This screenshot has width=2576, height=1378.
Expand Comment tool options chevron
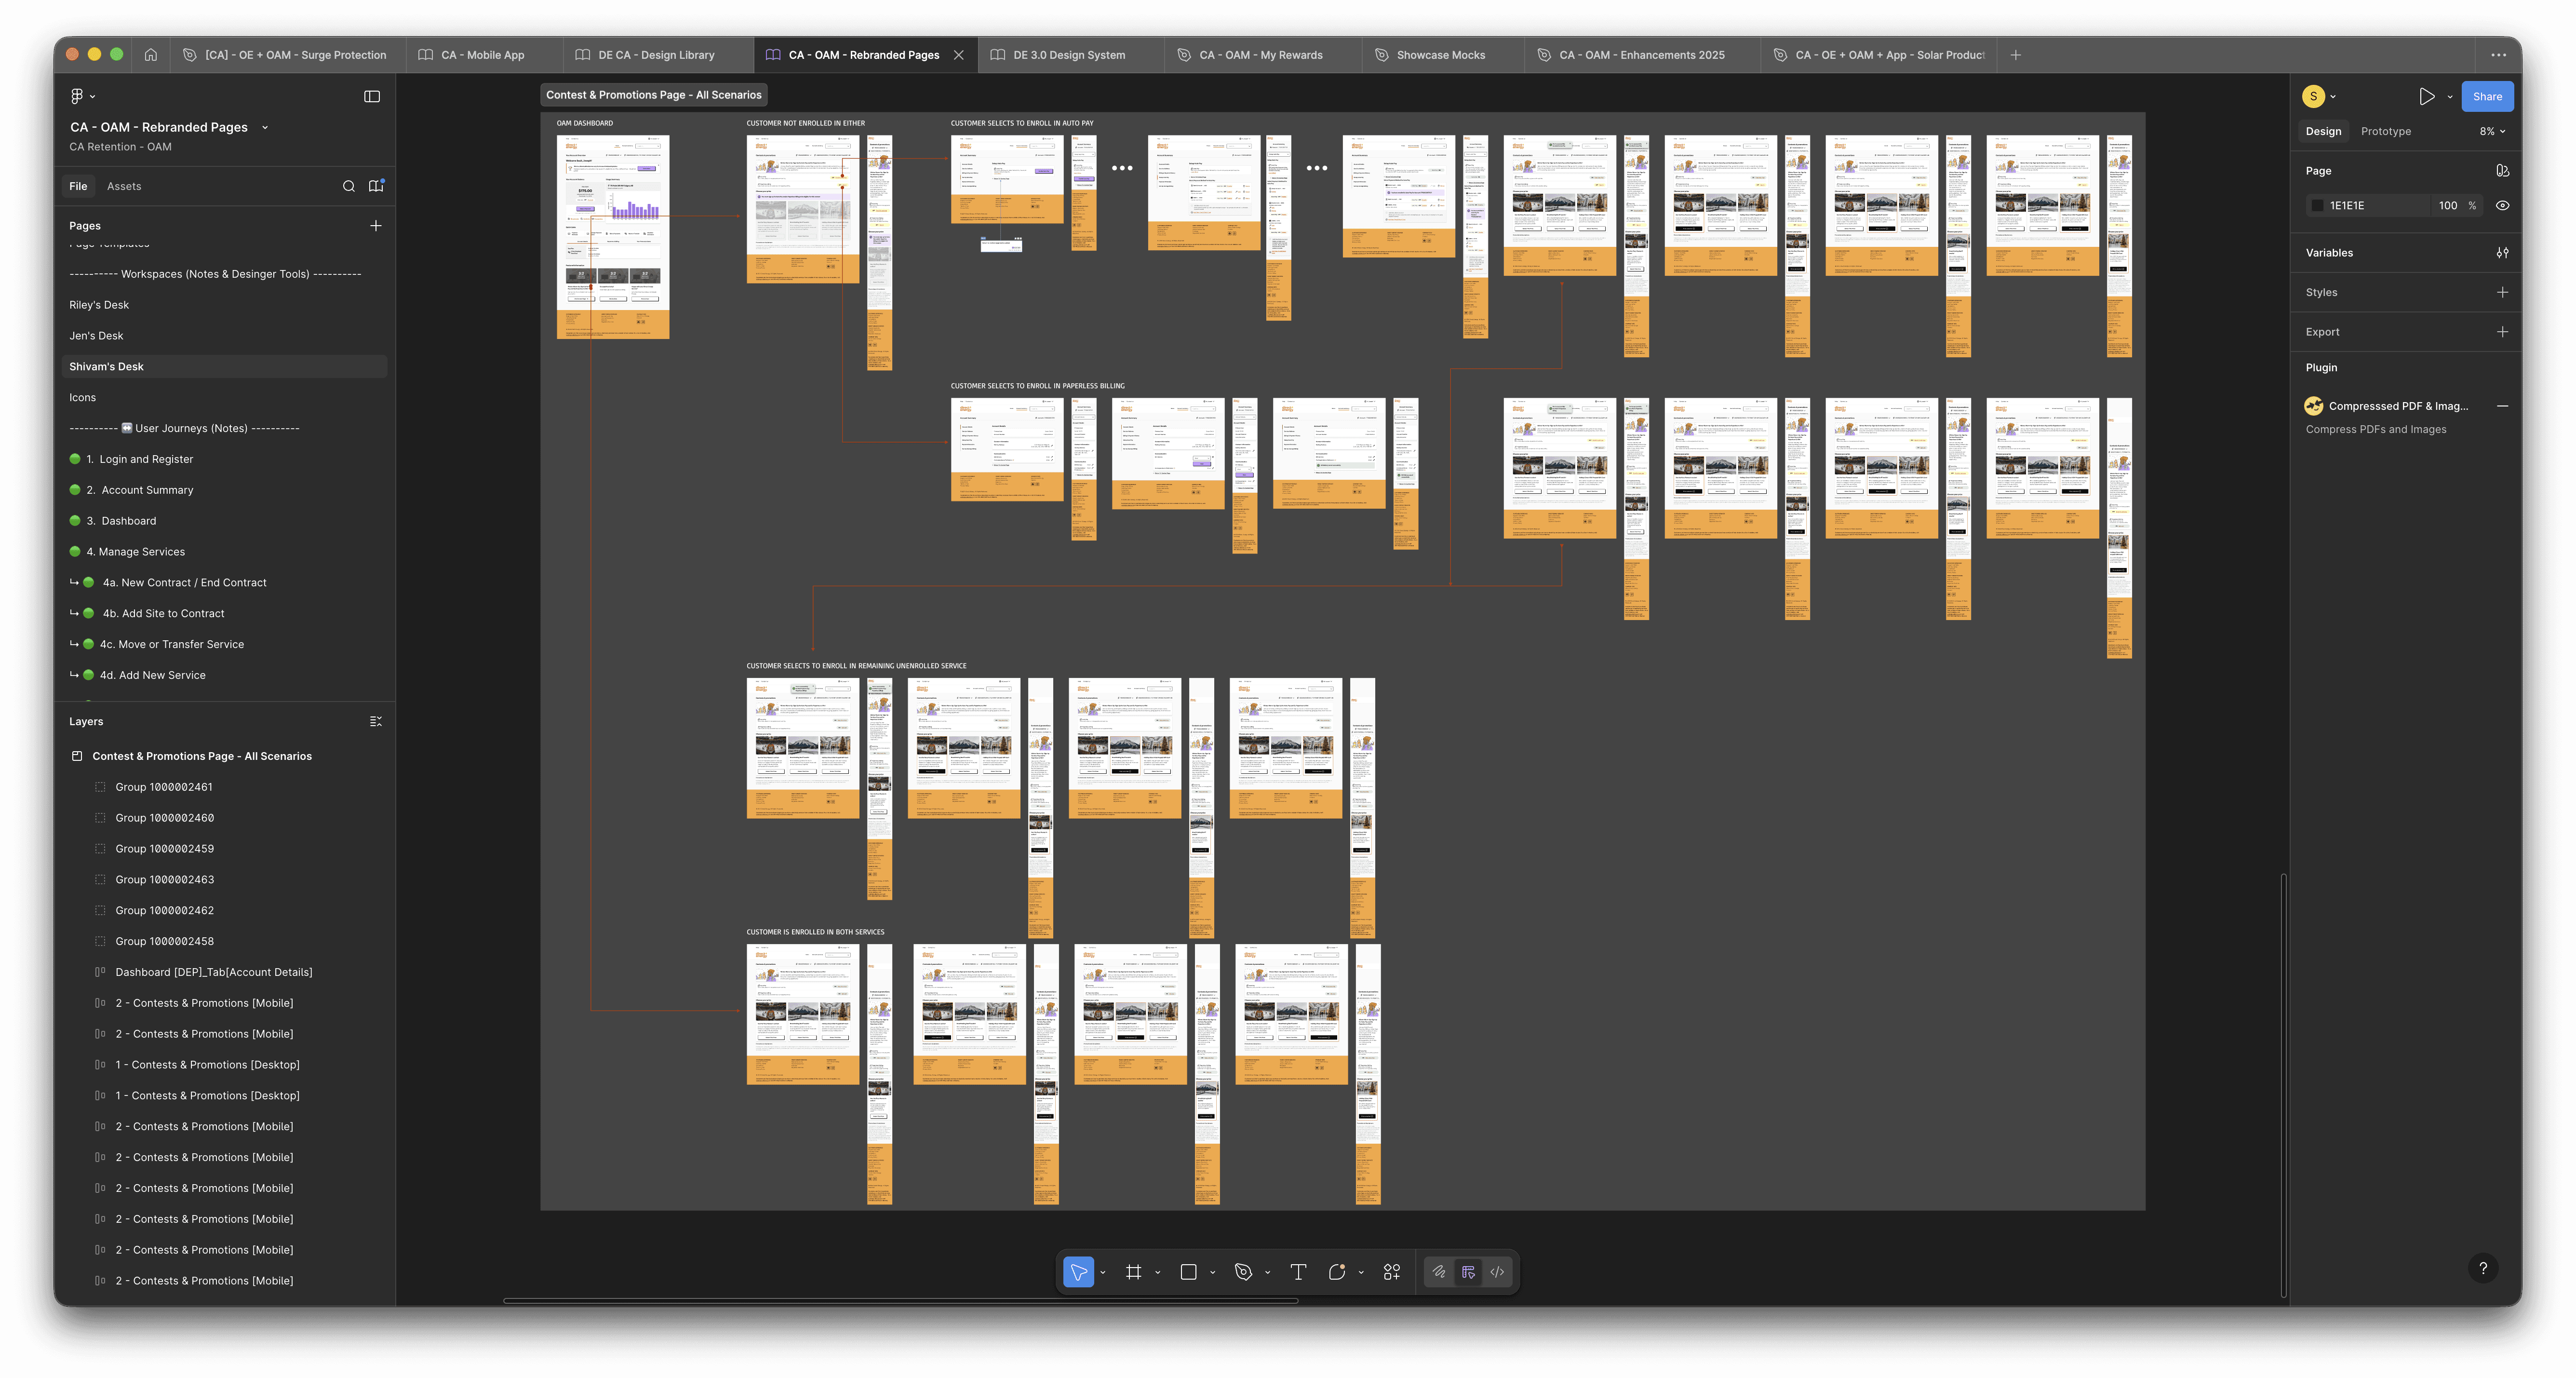point(1361,1273)
